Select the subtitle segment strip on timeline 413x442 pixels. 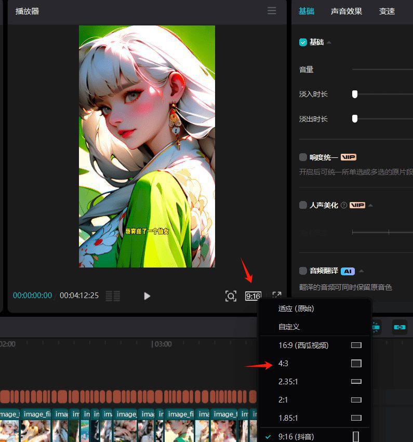coord(128,397)
